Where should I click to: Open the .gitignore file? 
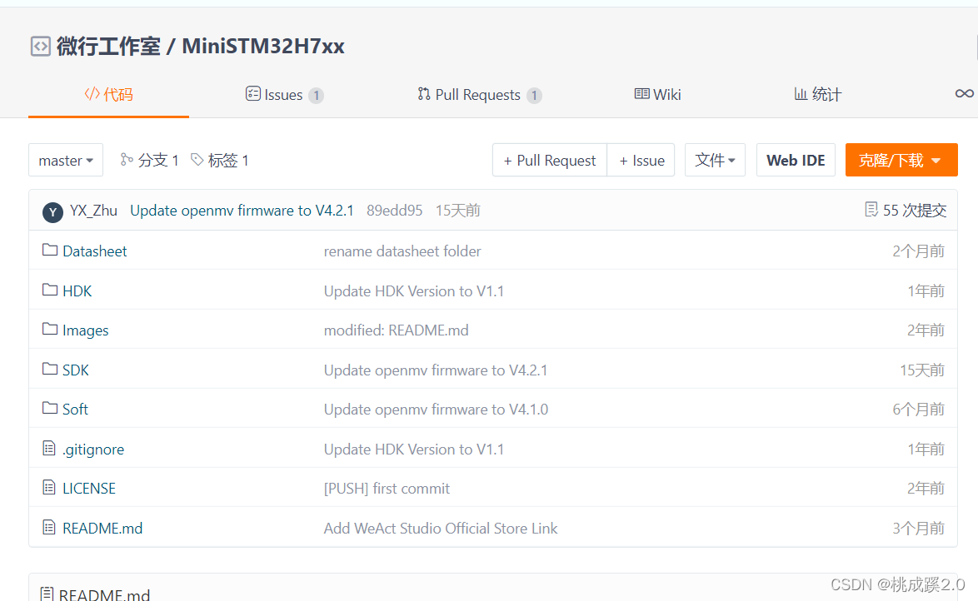point(93,450)
